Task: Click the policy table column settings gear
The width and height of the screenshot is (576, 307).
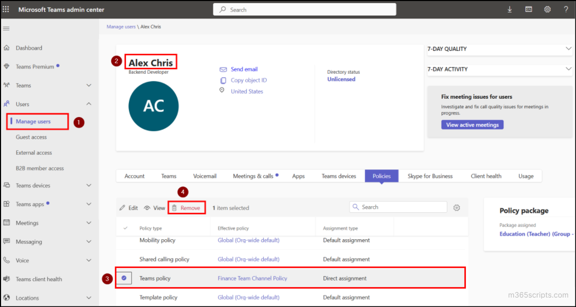Action: pos(456,208)
